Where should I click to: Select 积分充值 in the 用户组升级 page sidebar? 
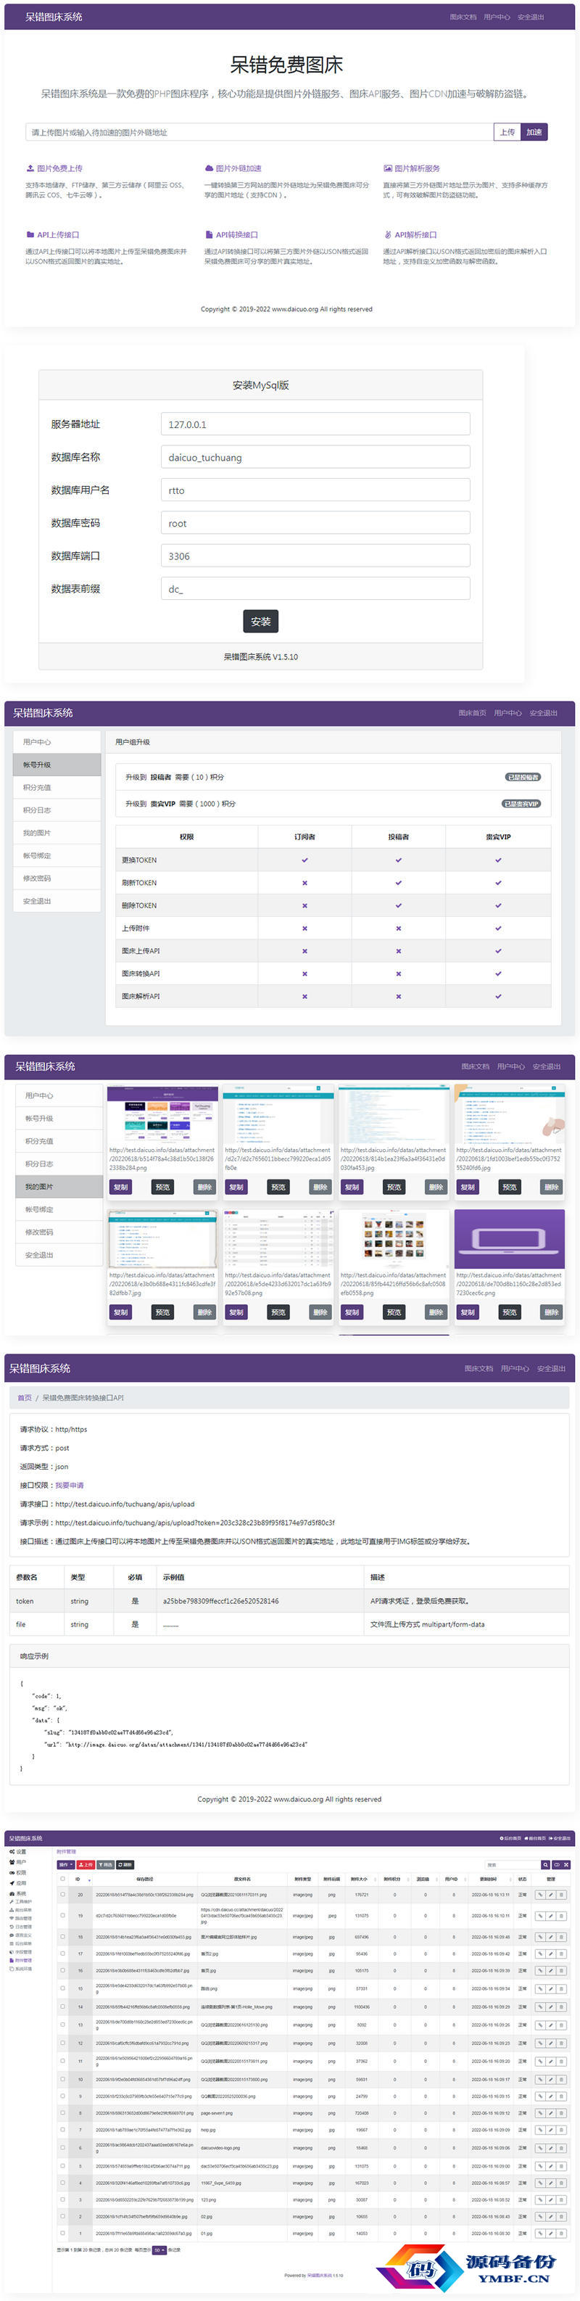click(57, 787)
